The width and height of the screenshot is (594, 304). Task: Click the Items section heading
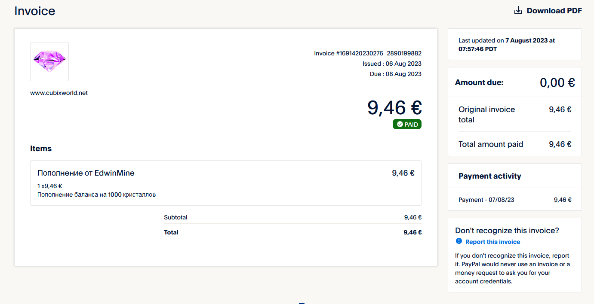(41, 149)
